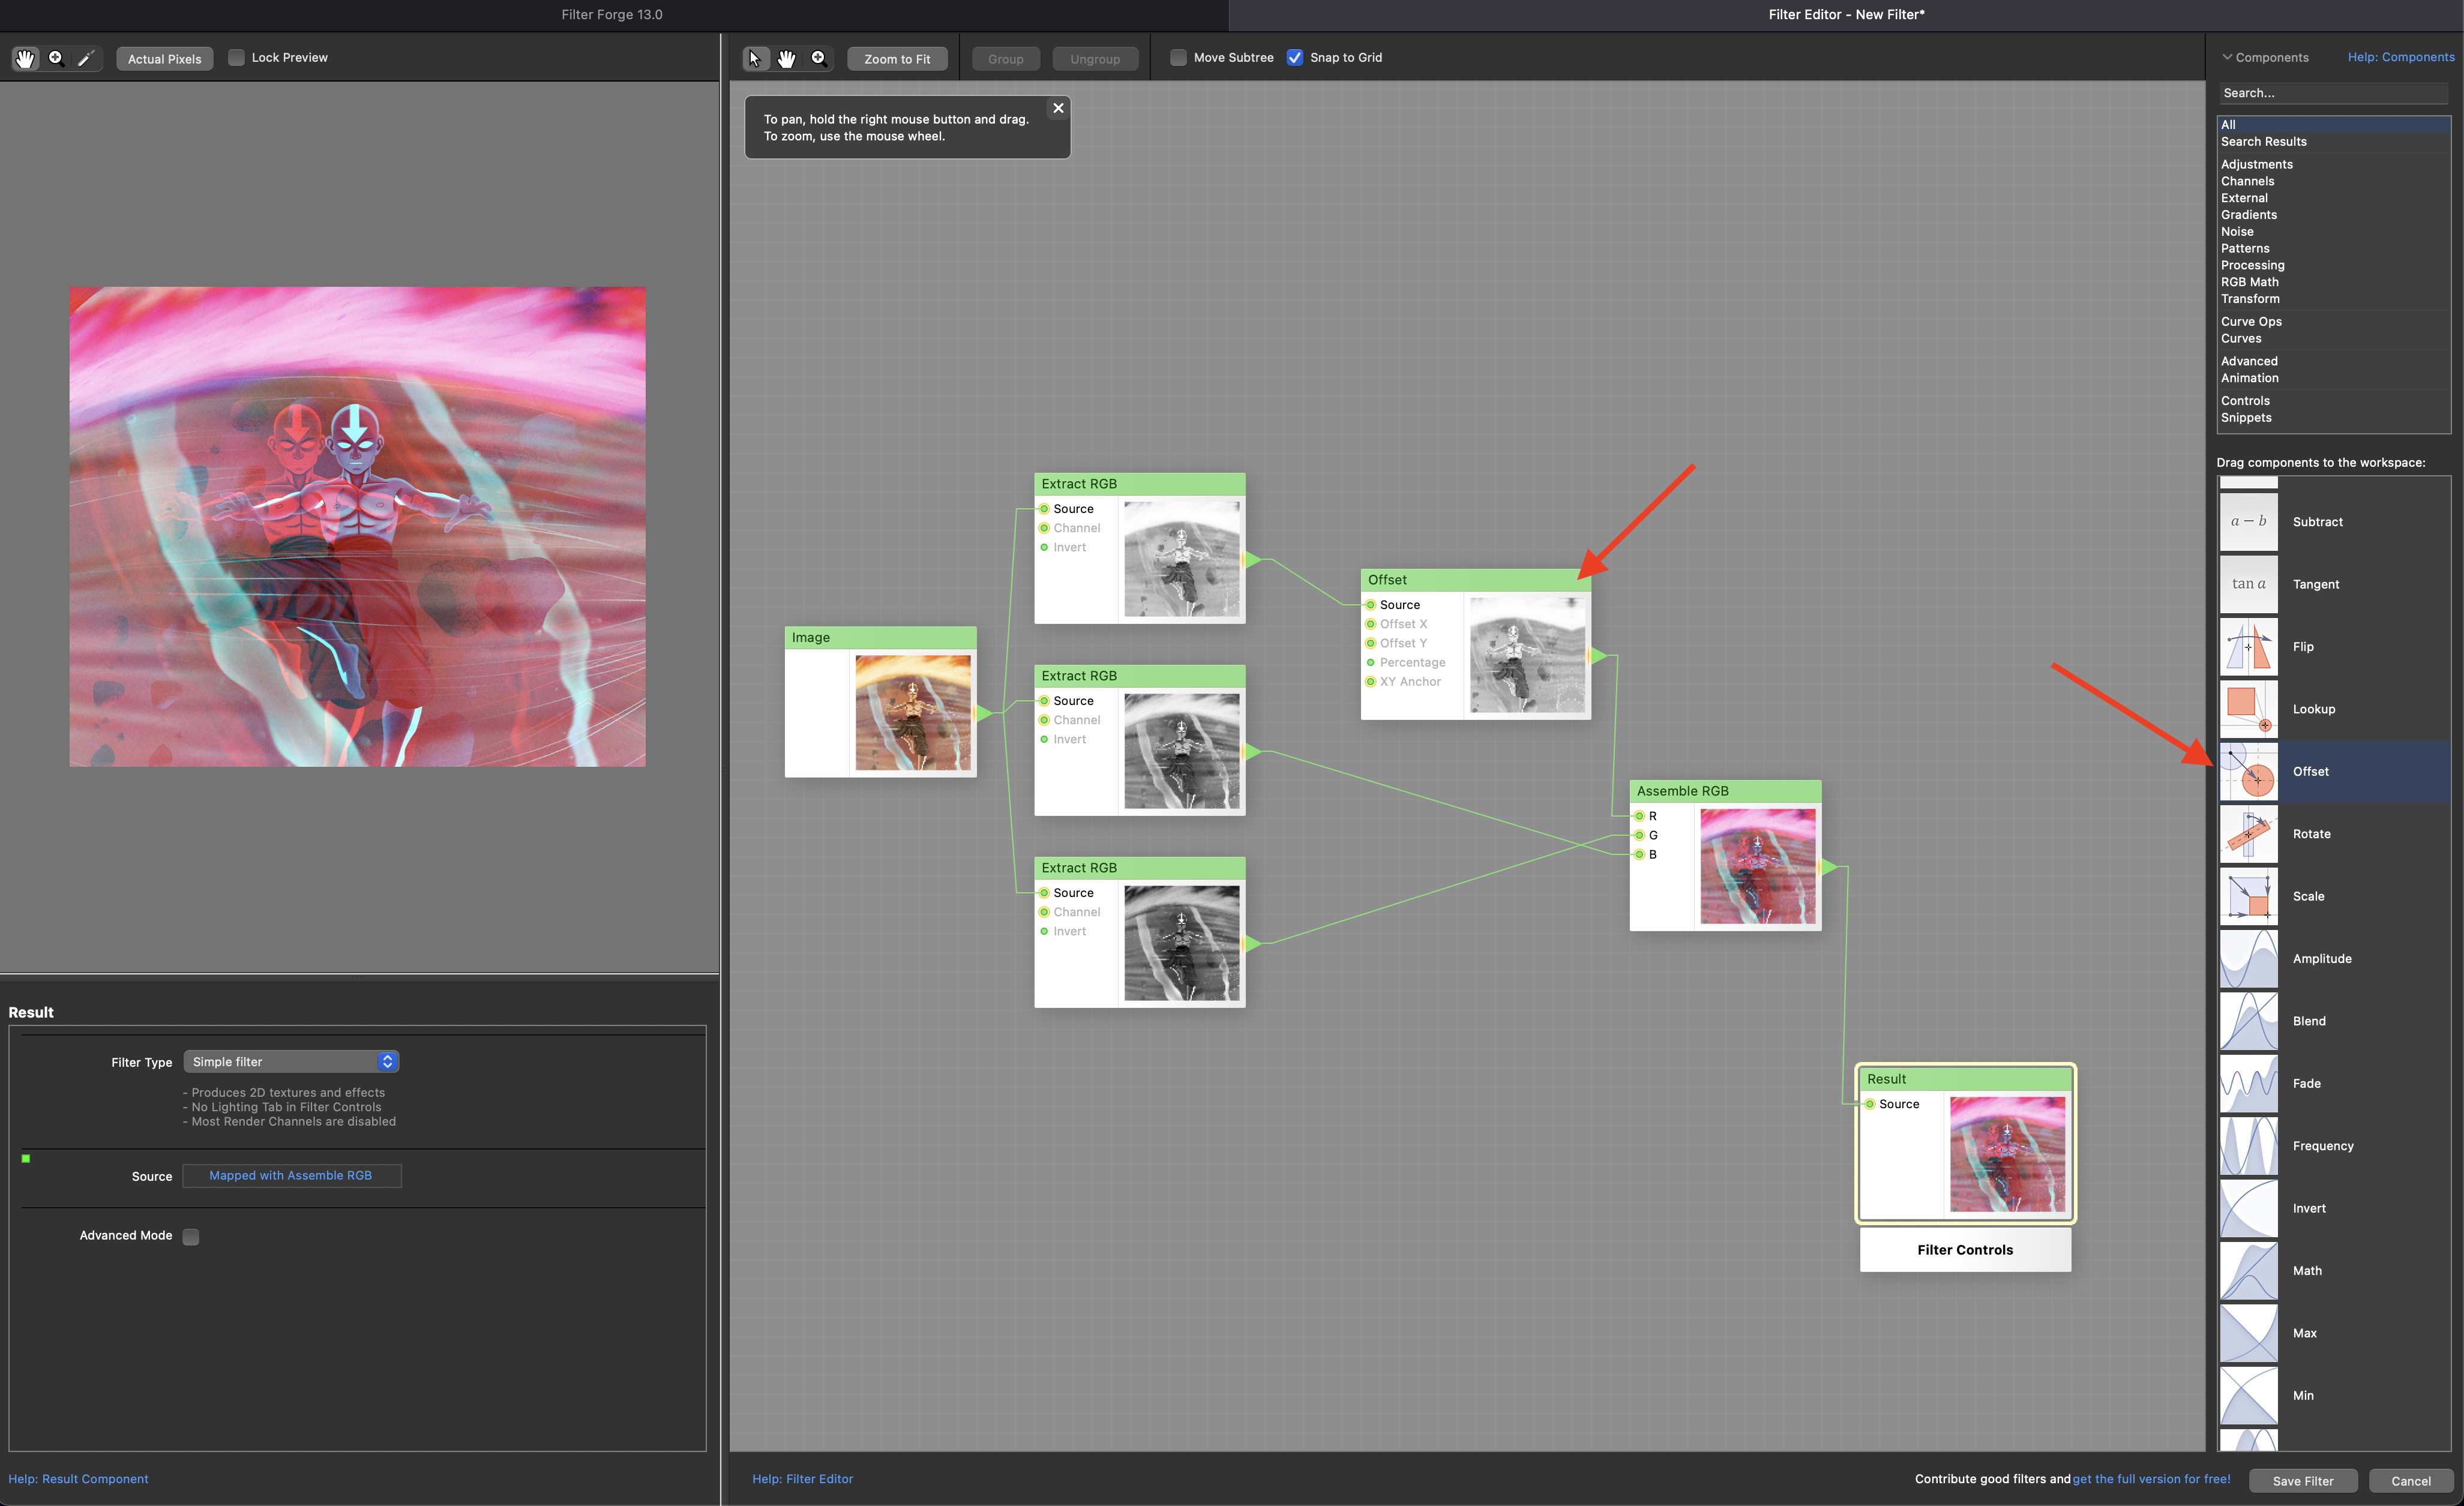Toggle the Move Subtree checkbox
This screenshot has width=2464, height=1506.
click(x=1178, y=57)
